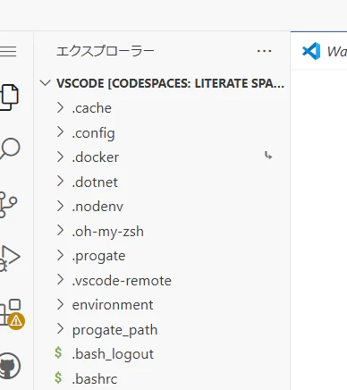347x390 pixels.
Task: Click the VS Code logo in Welcome tab
Action: coord(311,51)
